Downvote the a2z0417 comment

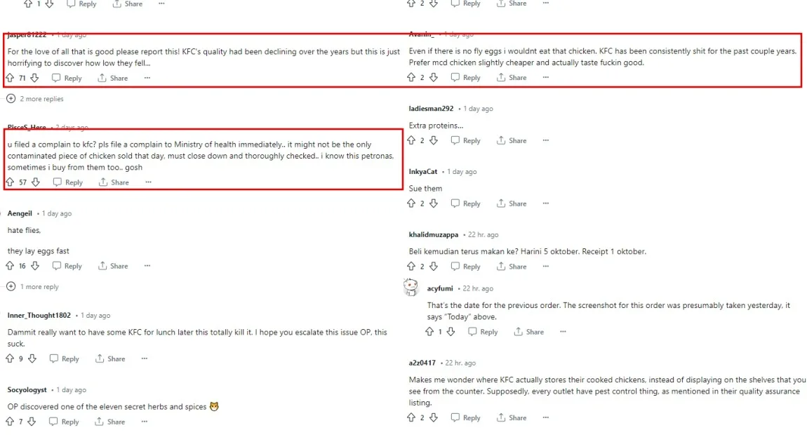pos(433,417)
